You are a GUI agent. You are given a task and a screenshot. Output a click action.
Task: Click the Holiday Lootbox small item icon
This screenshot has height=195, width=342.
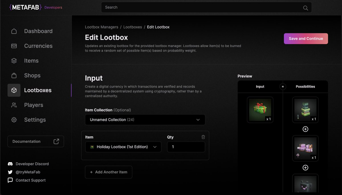[92, 147]
